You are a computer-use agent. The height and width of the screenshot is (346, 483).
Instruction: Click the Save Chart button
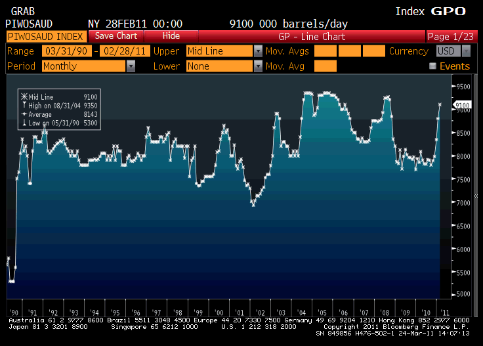(116, 36)
